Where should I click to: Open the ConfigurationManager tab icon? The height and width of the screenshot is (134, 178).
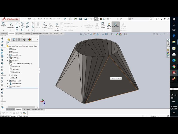click(x=19, y=40)
